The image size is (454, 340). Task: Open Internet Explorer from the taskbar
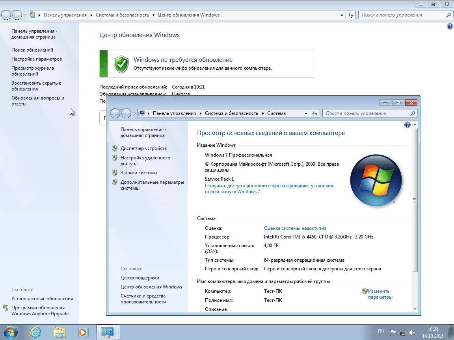[35, 332]
